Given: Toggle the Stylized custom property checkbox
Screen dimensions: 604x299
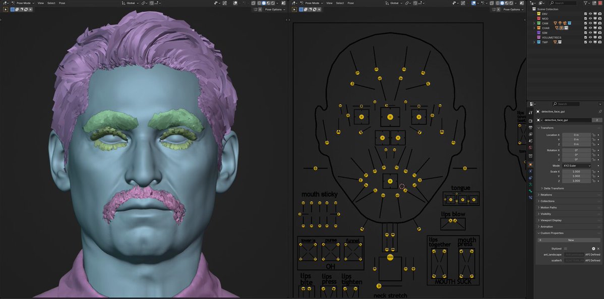Looking at the screenshot, I should coord(566,249).
